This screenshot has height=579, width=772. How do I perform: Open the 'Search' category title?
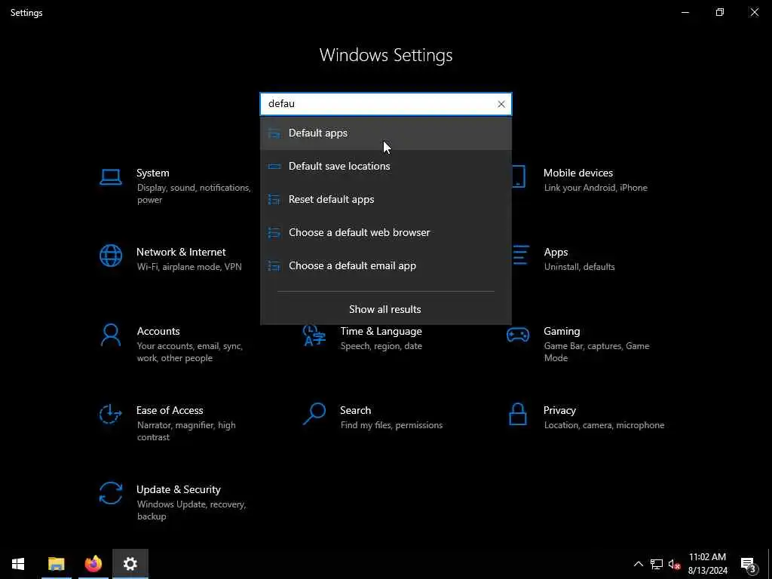355,410
